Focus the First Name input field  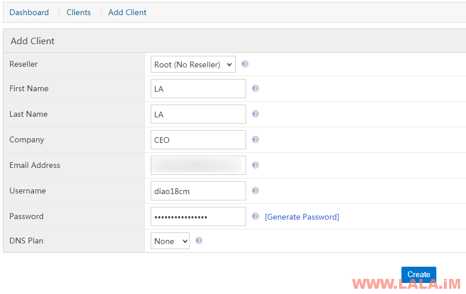(x=198, y=89)
